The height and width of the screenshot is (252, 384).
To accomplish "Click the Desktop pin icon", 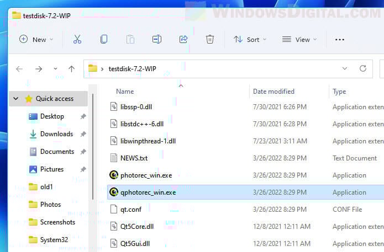I will [83, 116].
